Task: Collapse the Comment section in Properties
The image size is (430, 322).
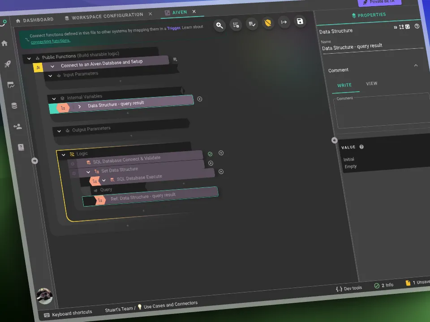Action: pos(416,66)
